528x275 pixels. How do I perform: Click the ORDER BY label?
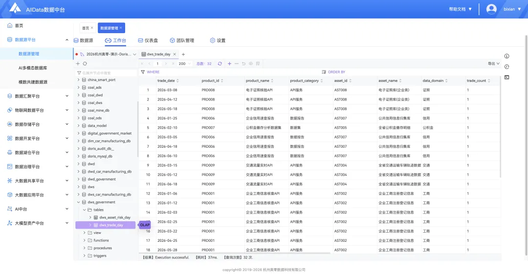click(x=336, y=72)
